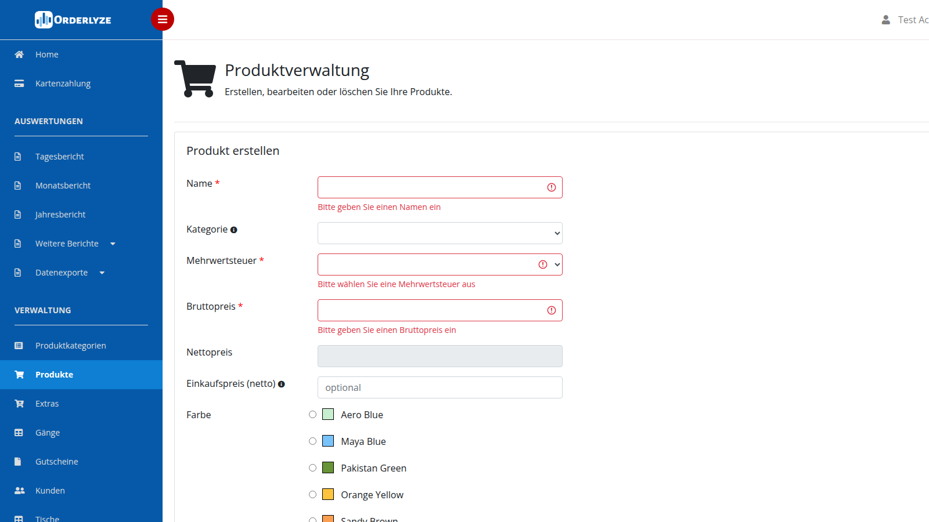Expand the Weitere Berichte submenu

pos(75,244)
